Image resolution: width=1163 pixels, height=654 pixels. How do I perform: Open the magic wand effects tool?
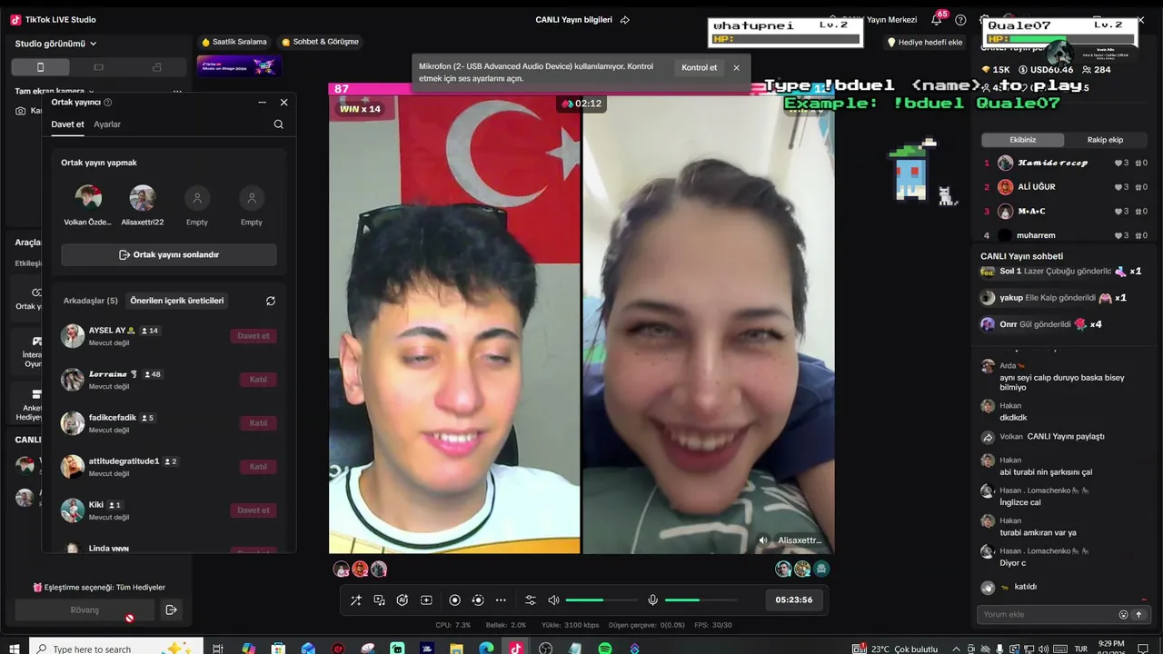pyautogui.click(x=356, y=600)
